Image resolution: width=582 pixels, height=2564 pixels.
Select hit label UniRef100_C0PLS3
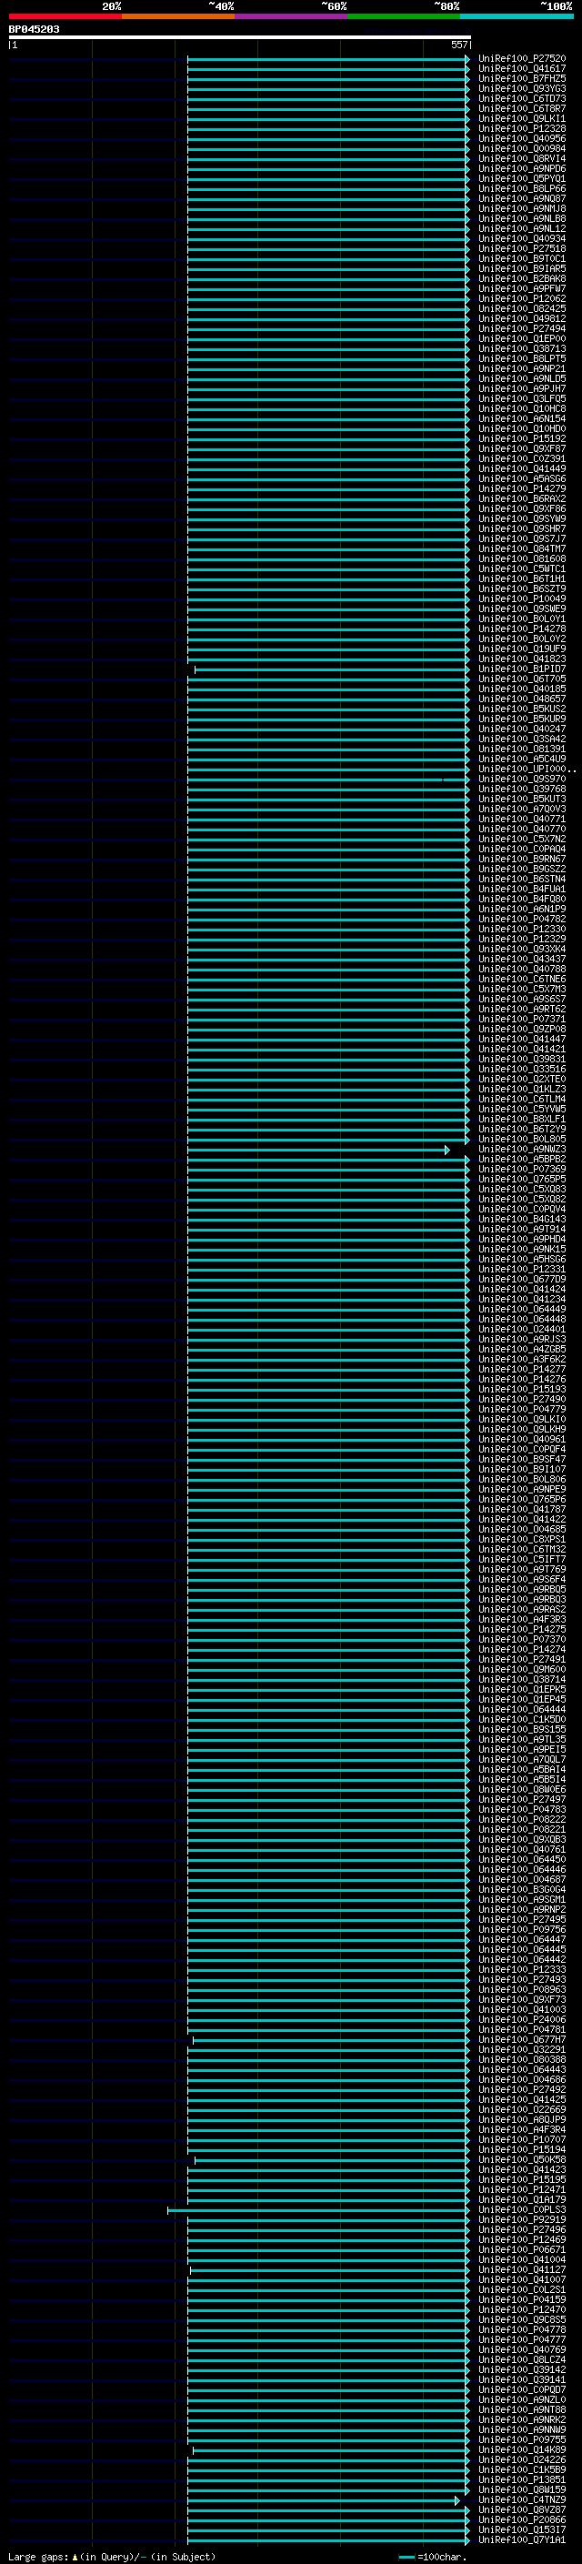point(521,2209)
